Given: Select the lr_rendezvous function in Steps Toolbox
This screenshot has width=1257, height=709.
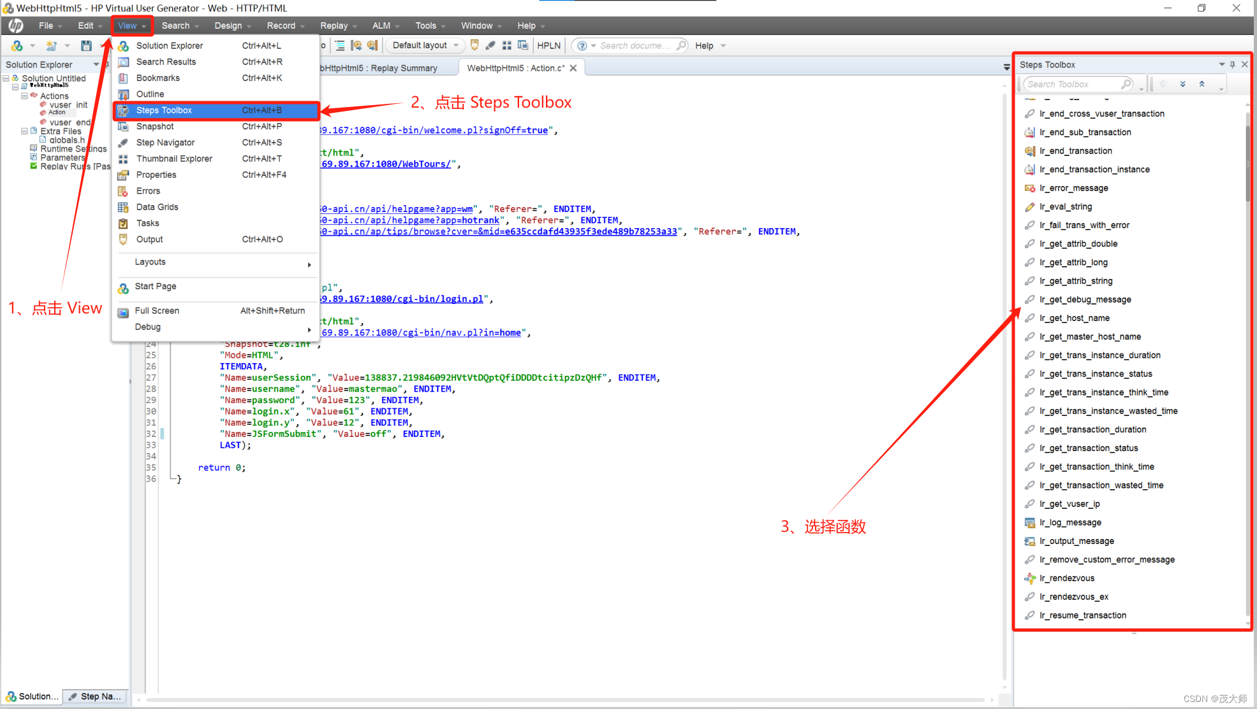Looking at the screenshot, I should (x=1067, y=578).
